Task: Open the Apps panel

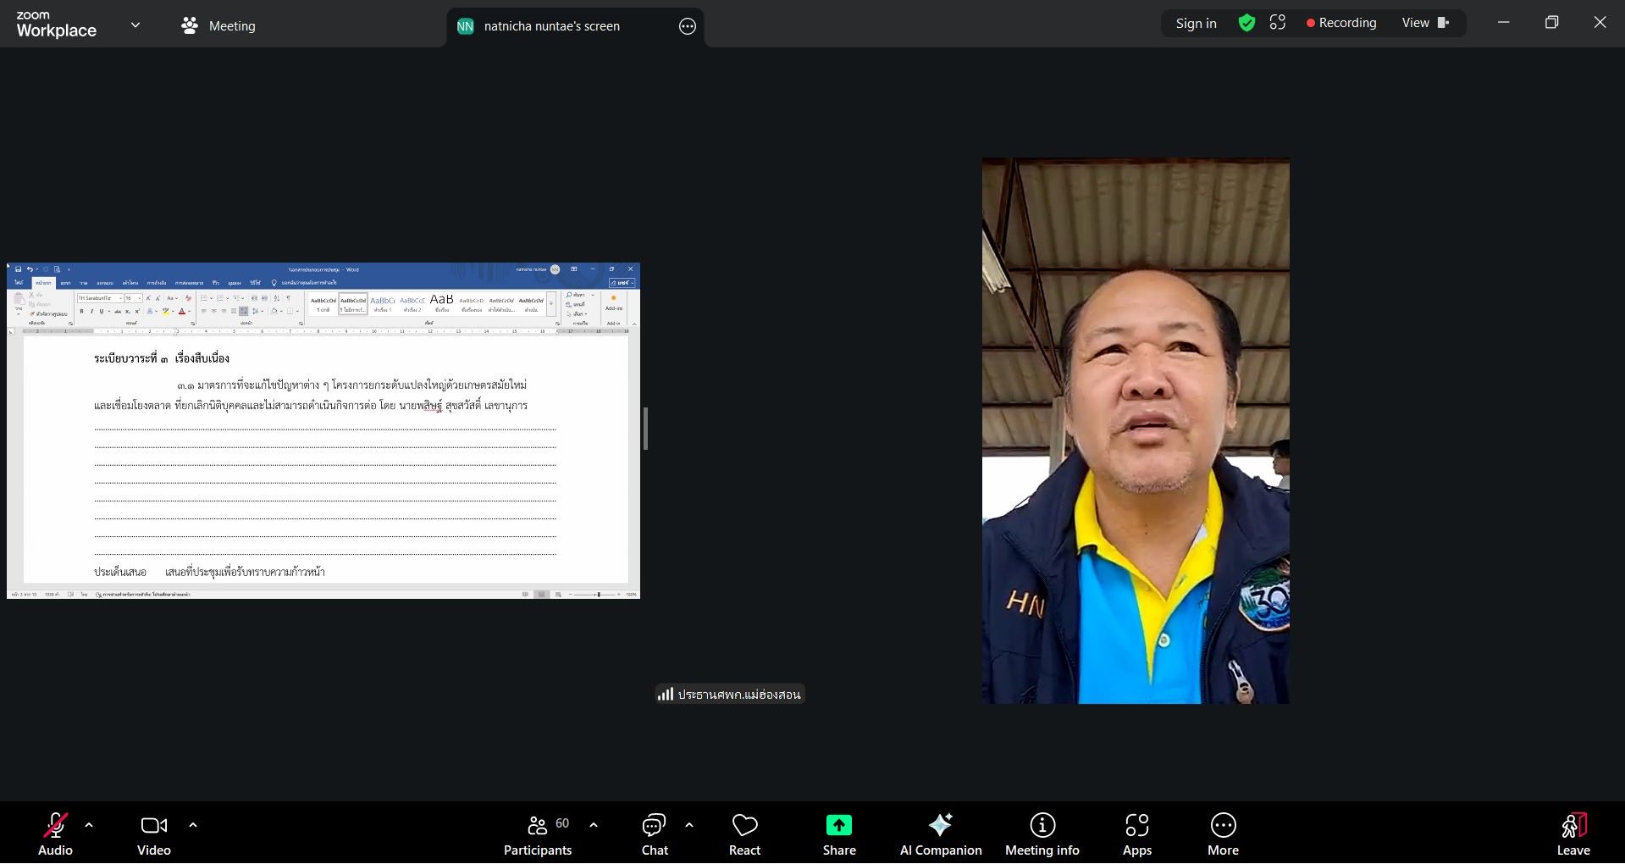Action: [1136, 834]
